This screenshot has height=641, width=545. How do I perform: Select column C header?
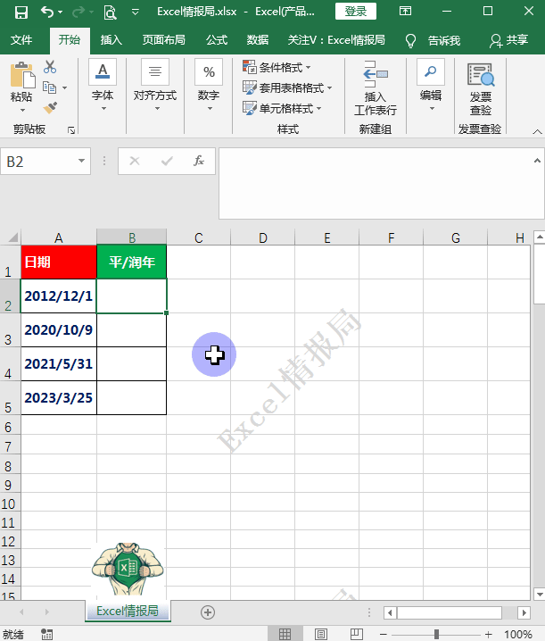click(199, 237)
